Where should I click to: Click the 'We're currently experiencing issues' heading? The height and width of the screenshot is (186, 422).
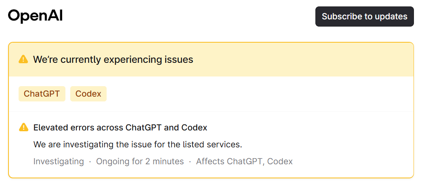[x=113, y=59]
